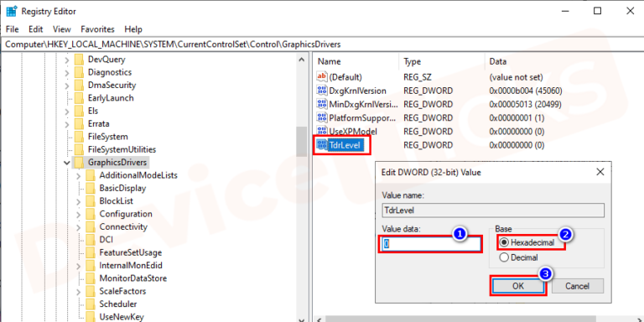Click the BlockList folder icon
Viewport: 644px width, 322px height.
pos(91,201)
